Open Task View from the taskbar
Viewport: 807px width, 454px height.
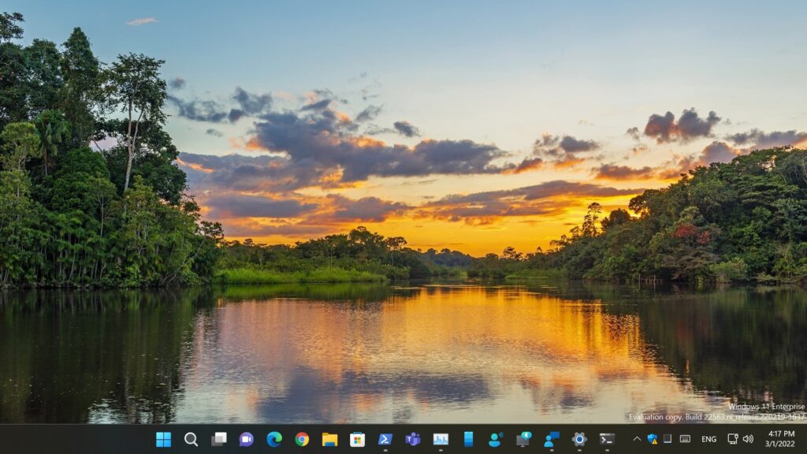tap(218, 439)
